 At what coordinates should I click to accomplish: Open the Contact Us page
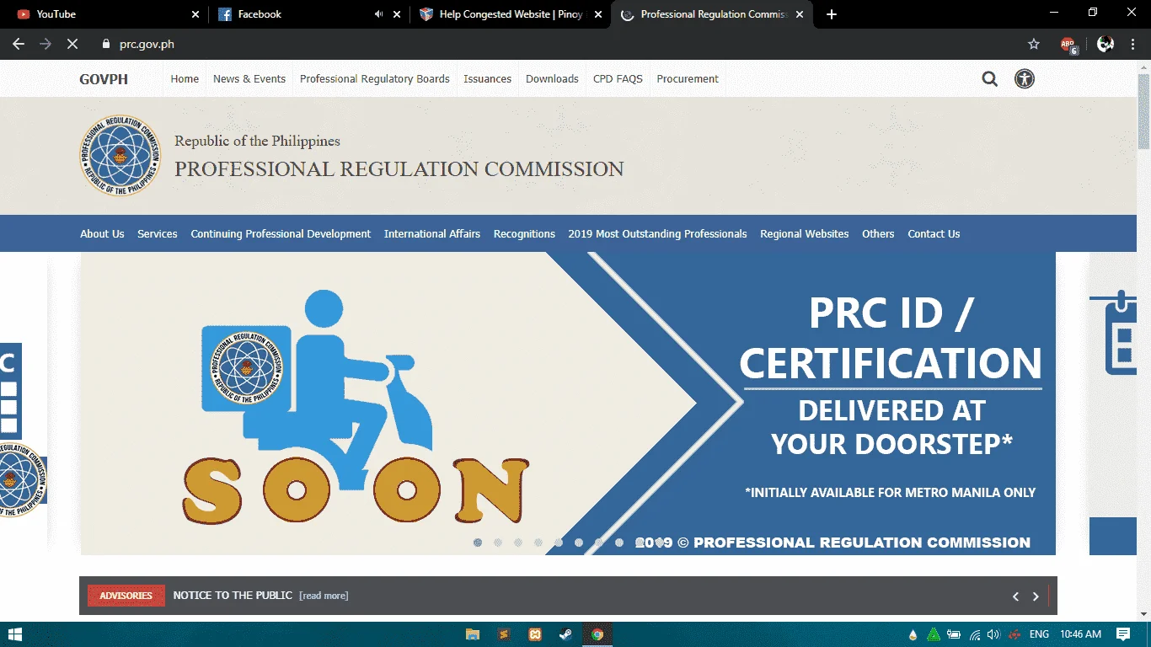pyautogui.click(x=934, y=234)
